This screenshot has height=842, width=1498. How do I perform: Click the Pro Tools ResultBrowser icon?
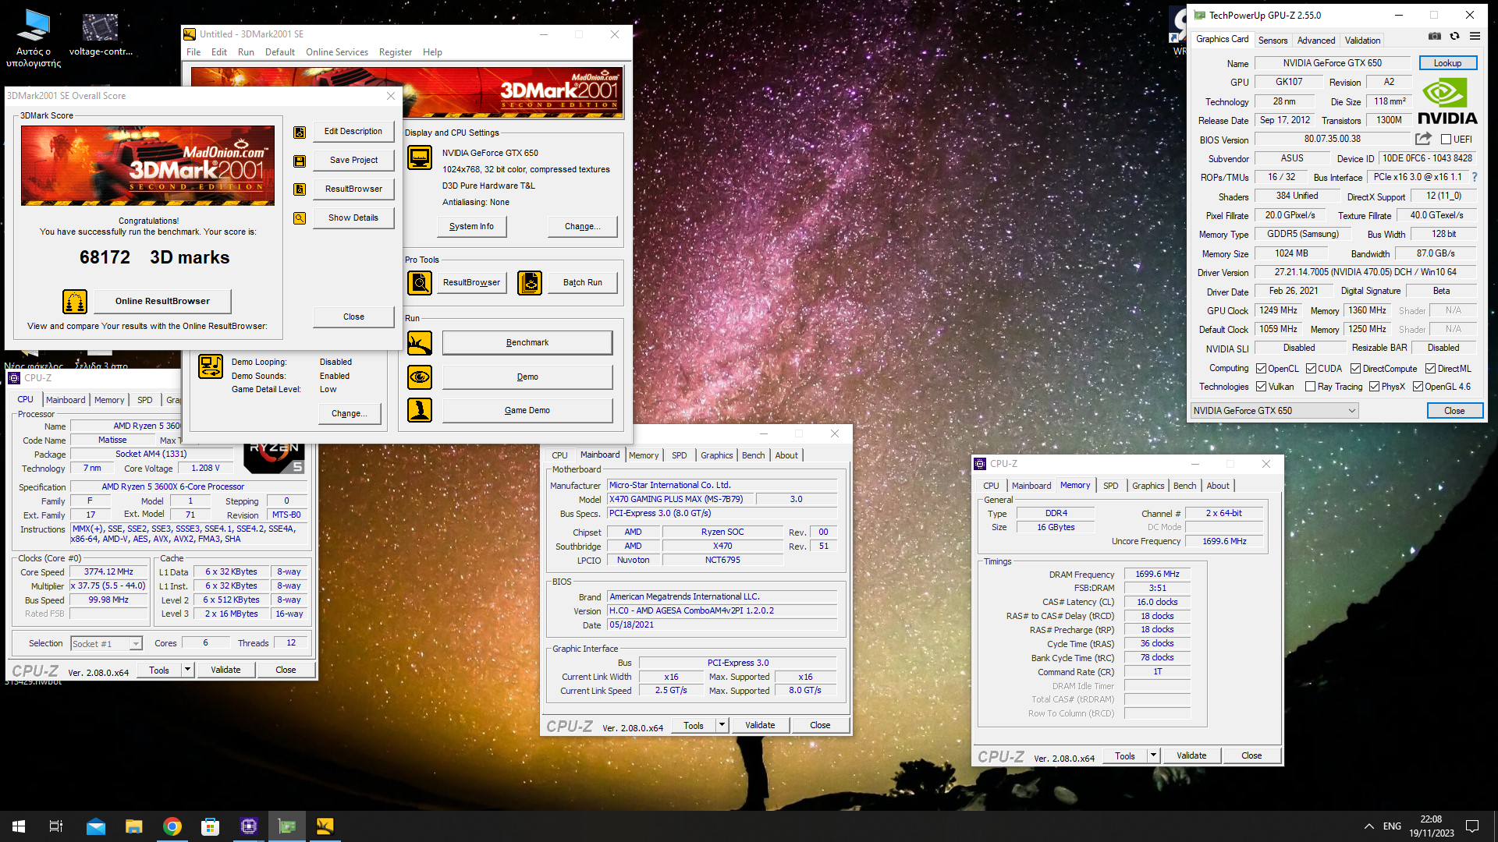click(x=420, y=282)
